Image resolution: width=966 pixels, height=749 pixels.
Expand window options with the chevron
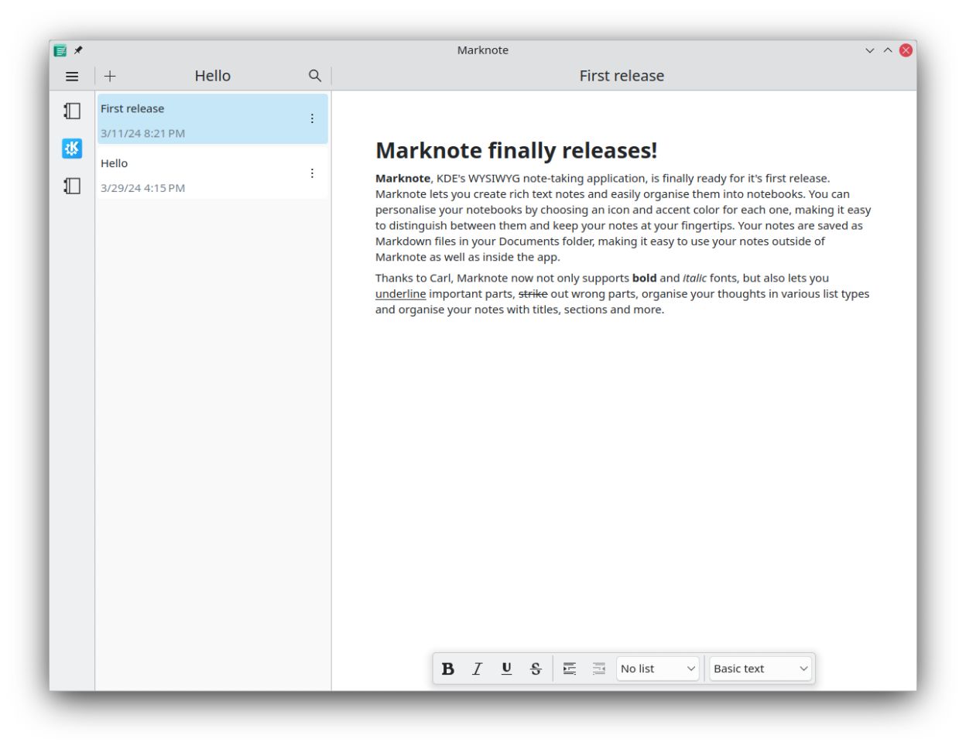pos(870,50)
